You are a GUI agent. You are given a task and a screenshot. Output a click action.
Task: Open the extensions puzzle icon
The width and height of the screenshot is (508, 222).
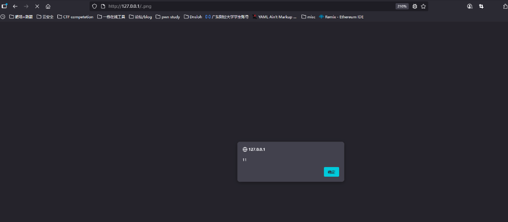point(505,6)
